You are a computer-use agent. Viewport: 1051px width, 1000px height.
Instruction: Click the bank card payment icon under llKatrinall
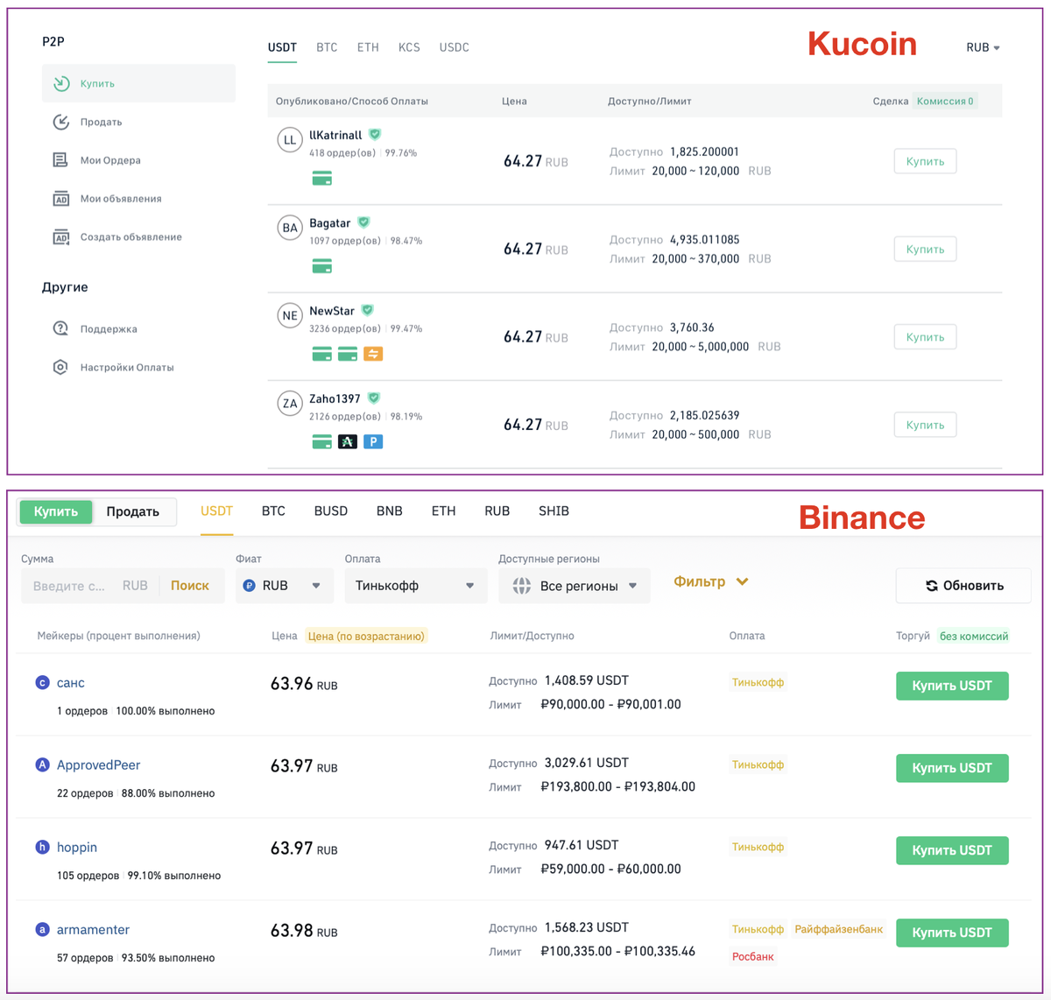tap(321, 178)
